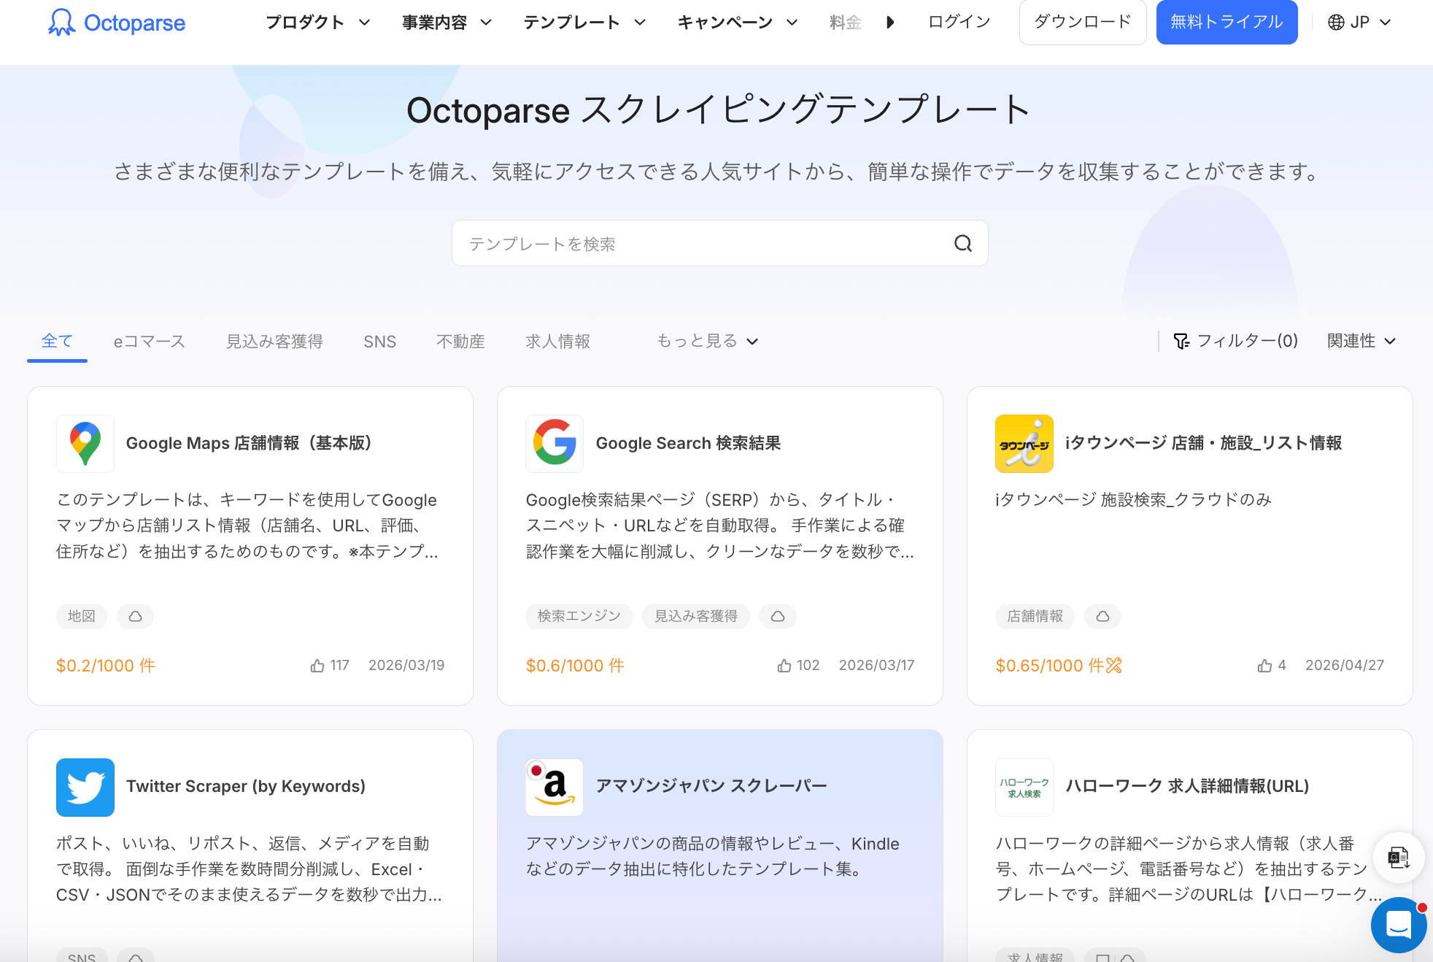Open the Amazon Japan template icon

555,788
